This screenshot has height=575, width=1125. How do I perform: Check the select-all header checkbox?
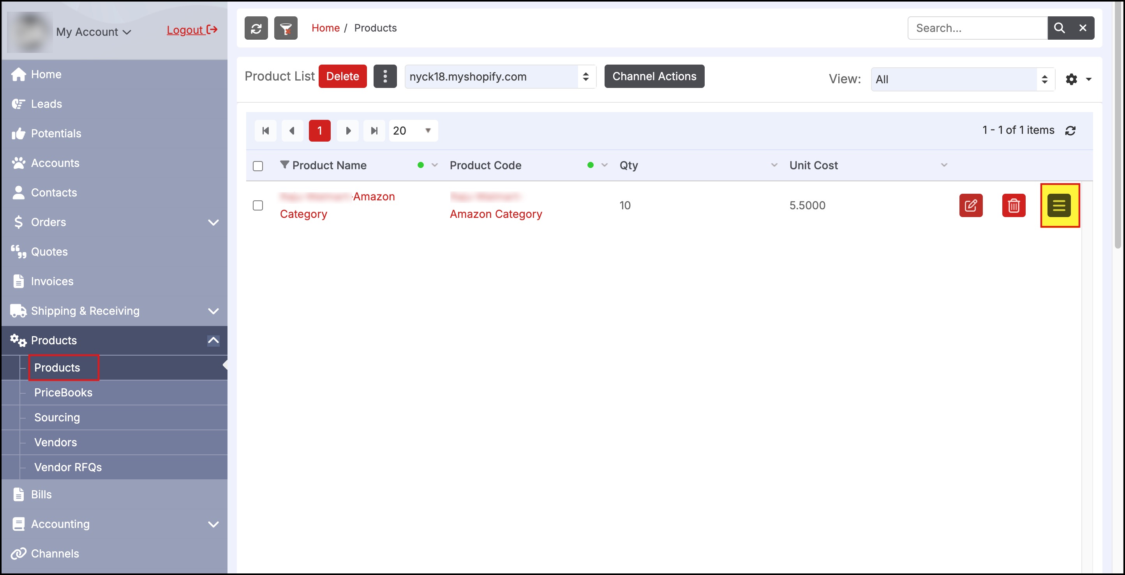tap(257, 166)
